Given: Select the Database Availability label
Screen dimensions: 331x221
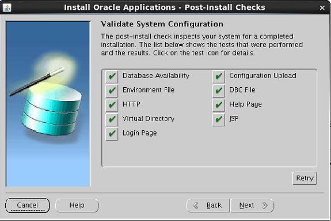Looking at the screenshot, I should click(156, 76).
